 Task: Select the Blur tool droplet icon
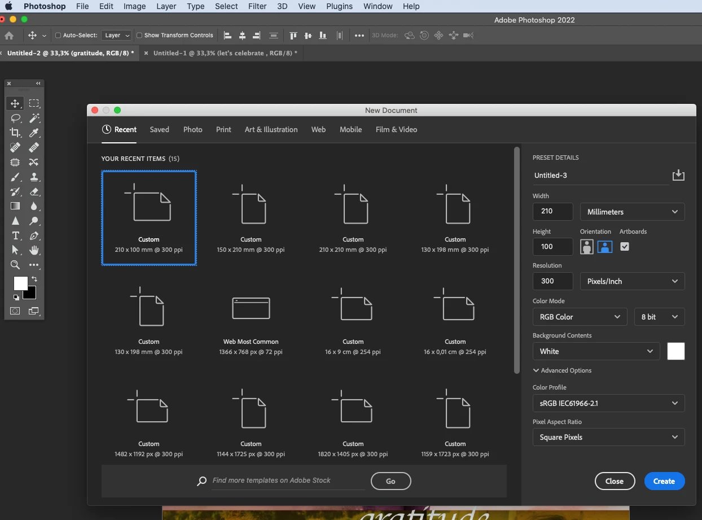34,206
